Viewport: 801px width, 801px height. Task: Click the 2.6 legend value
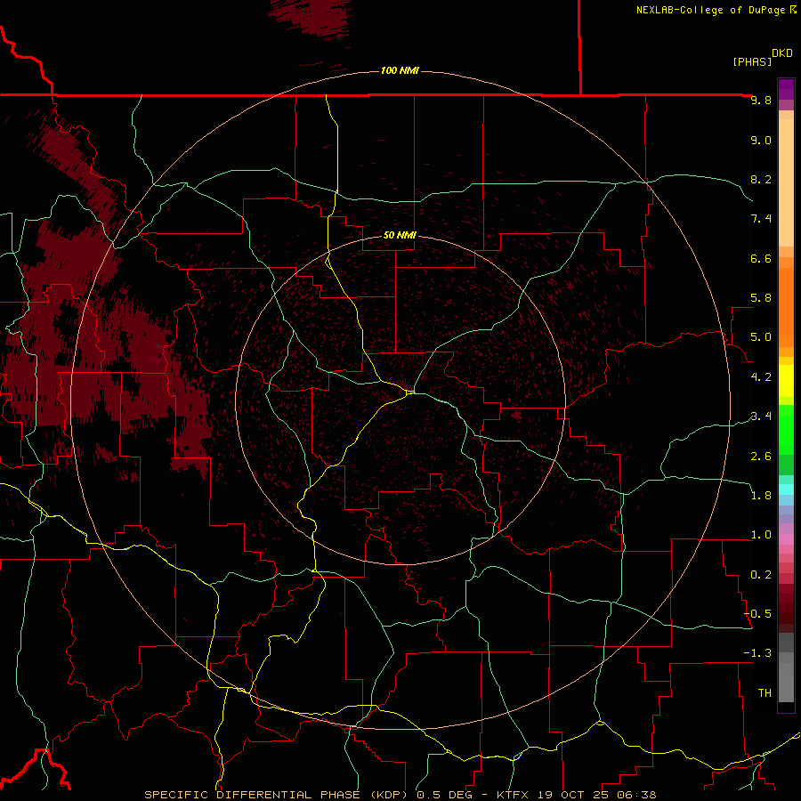click(x=761, y=456)
